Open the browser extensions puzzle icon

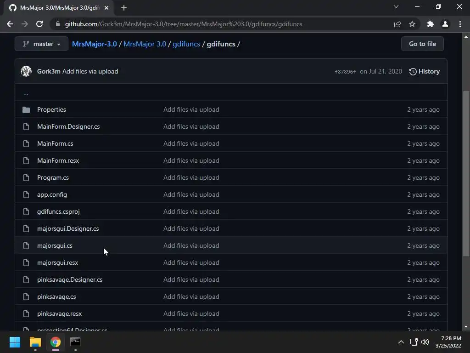[x=431, y=24]
